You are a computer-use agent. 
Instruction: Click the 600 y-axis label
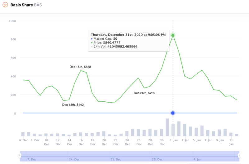click(x=13, y=58)
